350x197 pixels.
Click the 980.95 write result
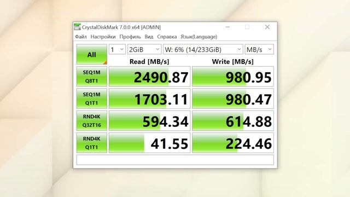(233, 77)
